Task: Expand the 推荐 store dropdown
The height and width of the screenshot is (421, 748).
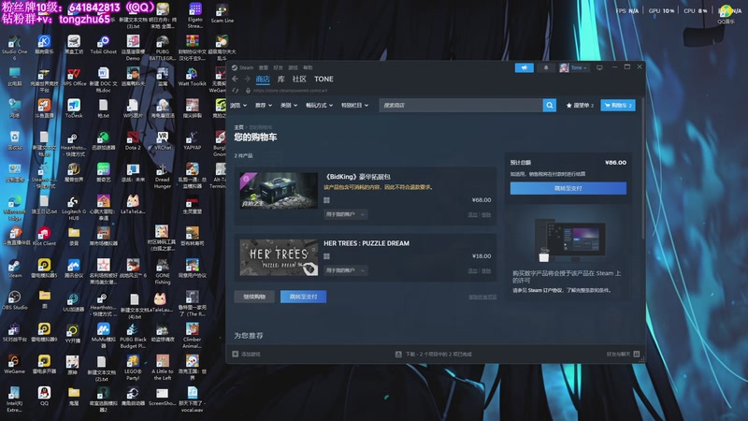Action: pos(264,105)
